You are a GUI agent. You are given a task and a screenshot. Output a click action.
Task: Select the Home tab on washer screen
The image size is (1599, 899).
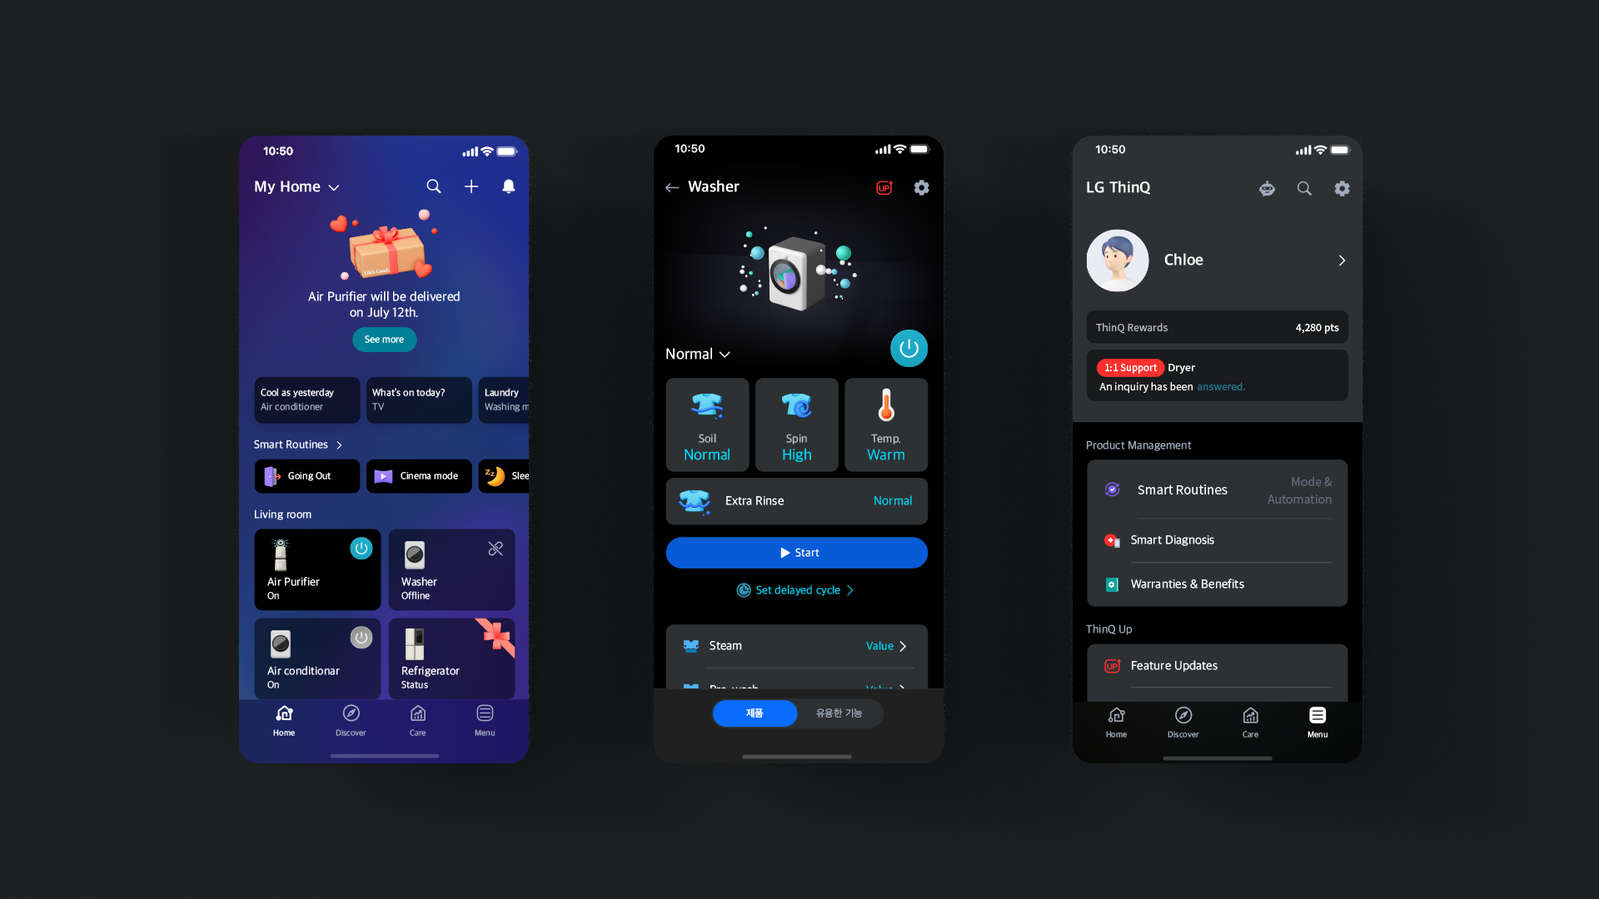click(x=755, y=713)
